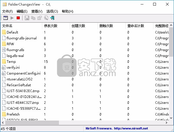Copy selected items toolbar icon
The width and height of the screenshot is (174, 132).
pyautogui.click(x=33, y=18)
